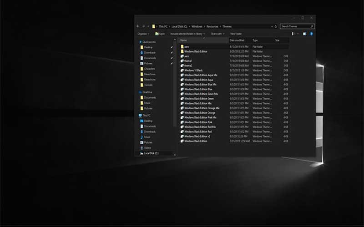The image size is (364, 227).
Task: Click the Local Disk (C:) drive icon
Action: [x=142, y=153]
